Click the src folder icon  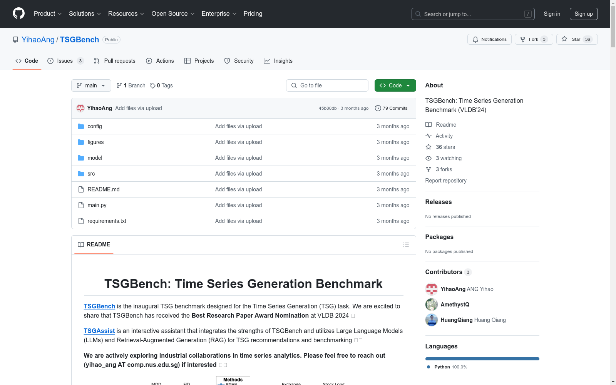coord(81,174)
